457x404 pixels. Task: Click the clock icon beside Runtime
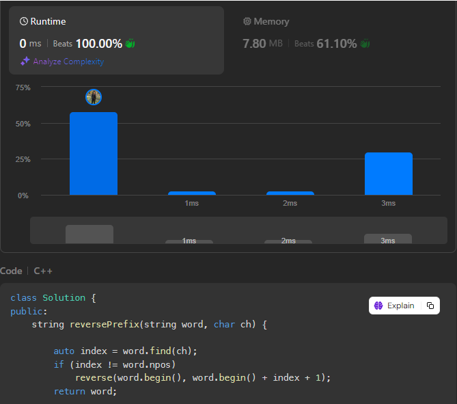[24, 22]
